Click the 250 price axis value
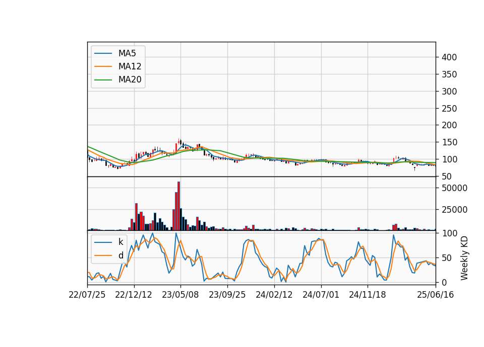Image resolution: width=484 pixels, height=347 pixels. (449, 109)
